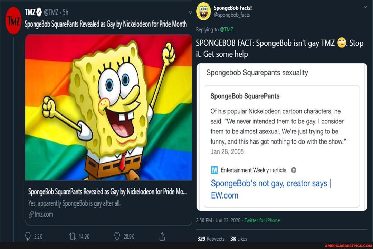Screen dimensions: 373x249
Task: Open the @TMZ mention link
Action: coord(227,30)
